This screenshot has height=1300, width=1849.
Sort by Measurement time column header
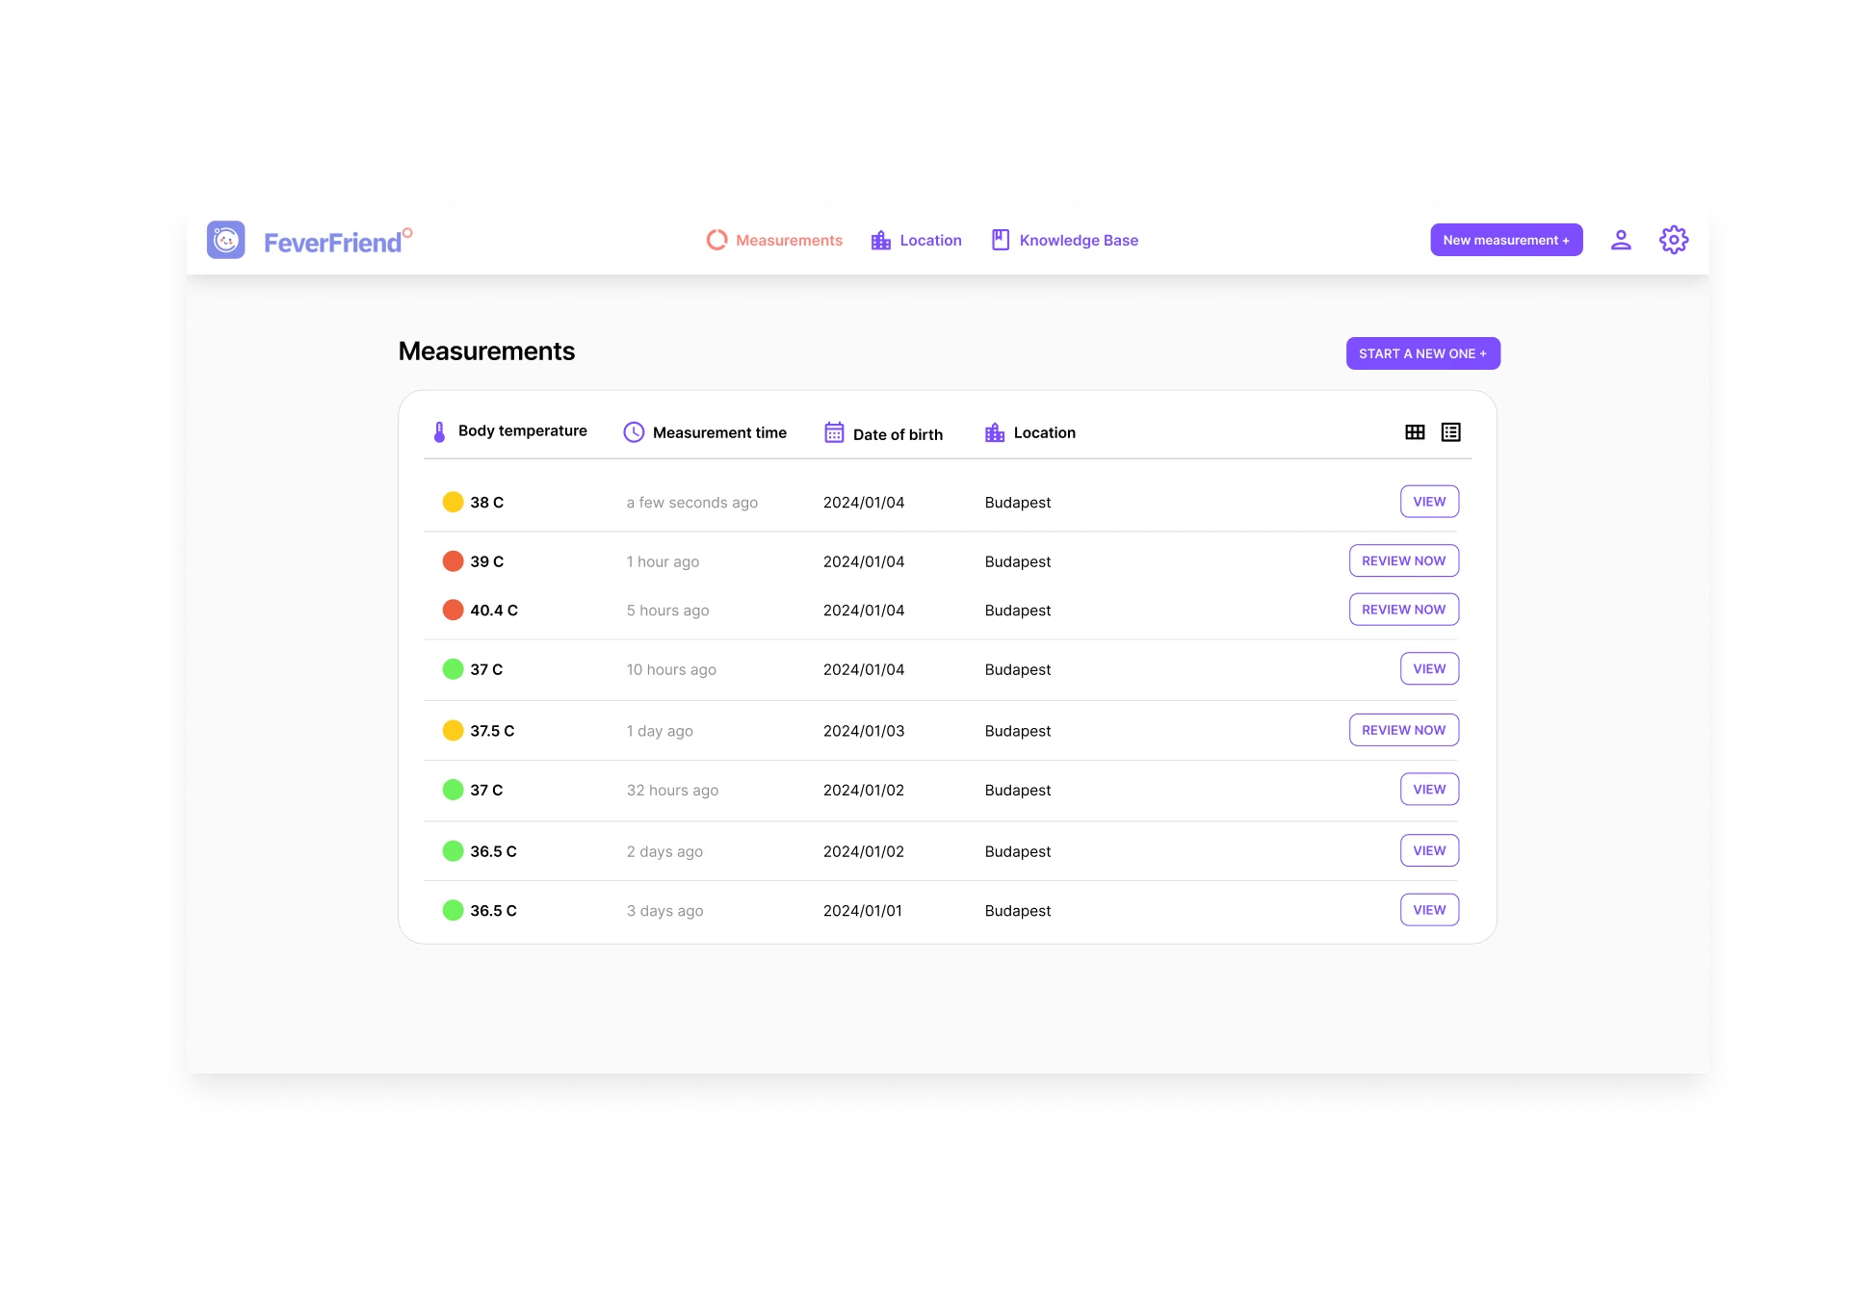click(719, 432)
